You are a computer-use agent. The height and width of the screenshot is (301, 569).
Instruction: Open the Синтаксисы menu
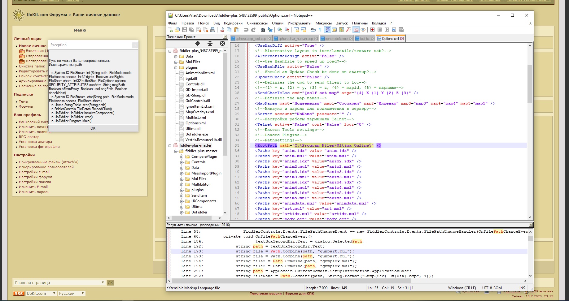point(257,23)
